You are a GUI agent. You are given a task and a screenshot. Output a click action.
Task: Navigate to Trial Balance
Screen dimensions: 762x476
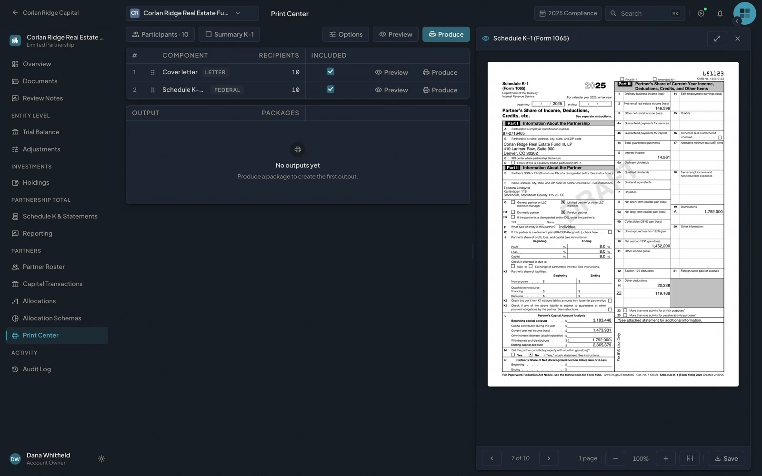point(57,132)
